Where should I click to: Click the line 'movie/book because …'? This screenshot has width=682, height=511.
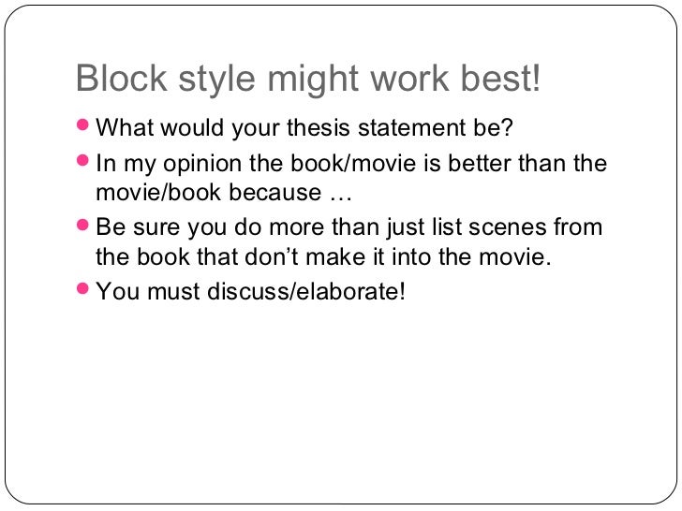point(224,193)
